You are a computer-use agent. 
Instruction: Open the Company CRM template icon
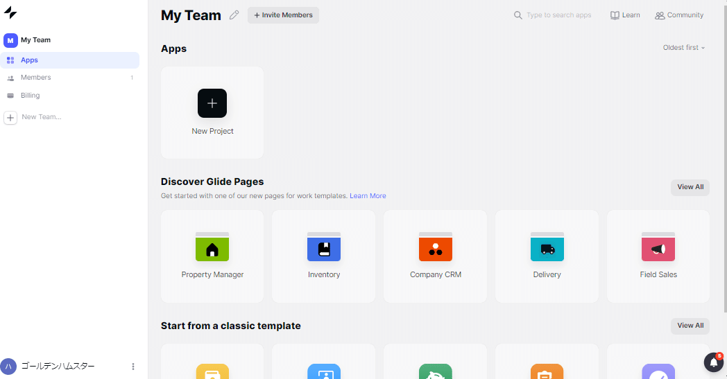[436, 247]
